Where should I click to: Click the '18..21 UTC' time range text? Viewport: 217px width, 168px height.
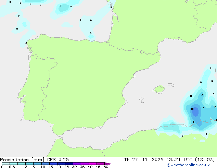[x=179, y=160]
